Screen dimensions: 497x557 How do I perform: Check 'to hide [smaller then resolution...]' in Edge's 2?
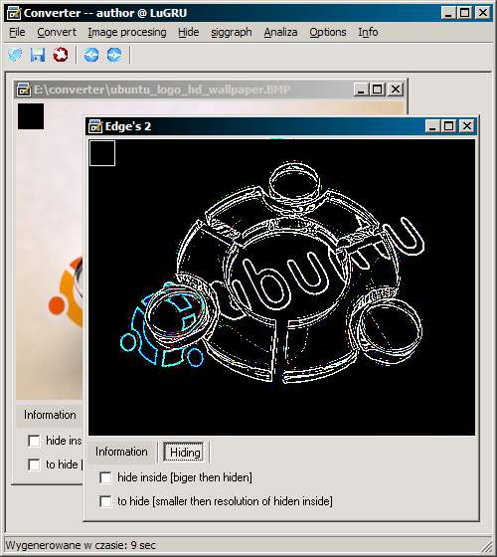(105, 501)
